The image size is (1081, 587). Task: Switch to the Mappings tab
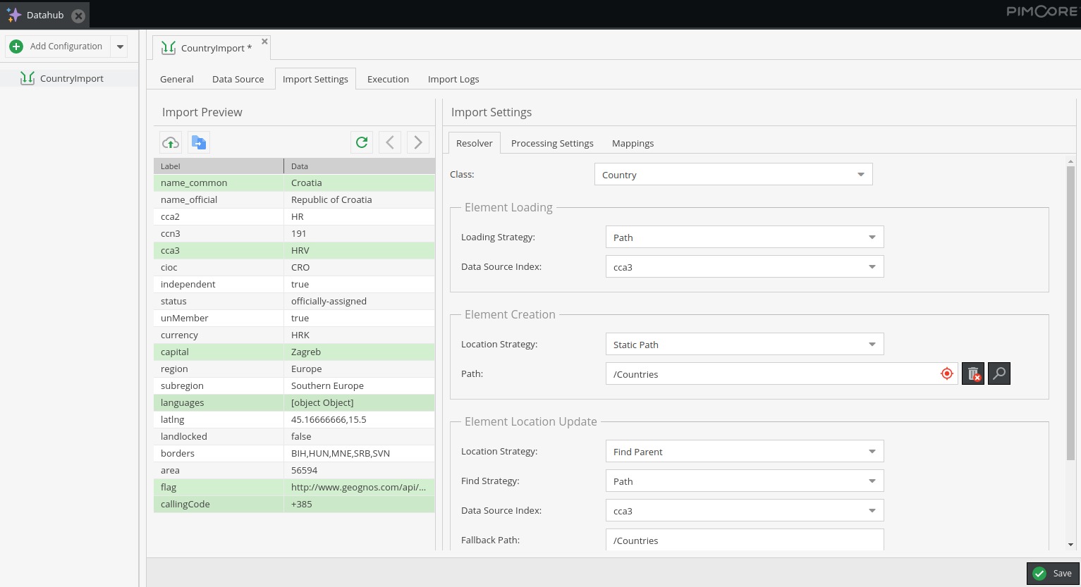coord(633,143)
